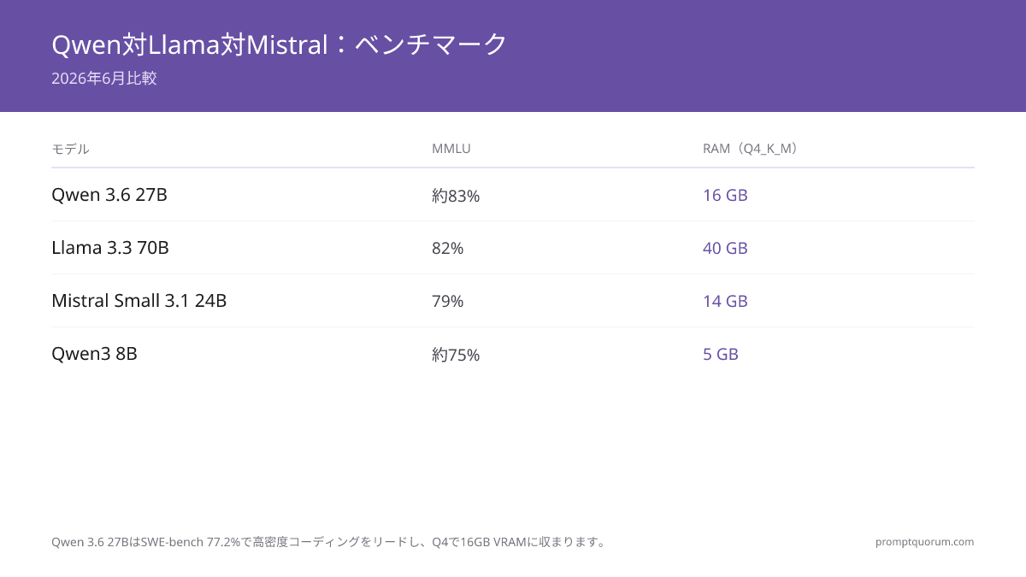The image size is (1026, 577).
Task: Select the 'Qwen3 8B' model name
Action: (x=94, y=354)
